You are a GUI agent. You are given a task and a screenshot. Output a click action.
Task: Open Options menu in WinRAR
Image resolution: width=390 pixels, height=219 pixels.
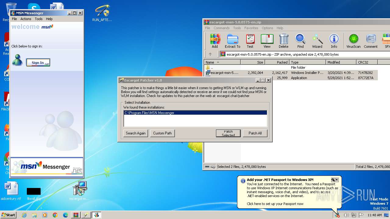tap(268, 28)
